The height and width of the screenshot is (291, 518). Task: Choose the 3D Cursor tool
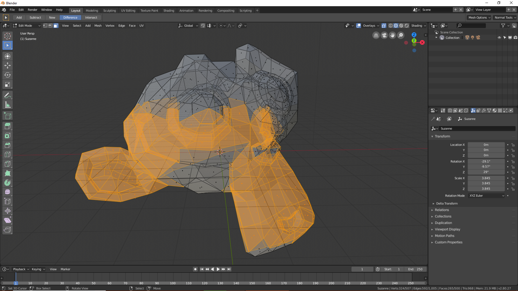8,36
